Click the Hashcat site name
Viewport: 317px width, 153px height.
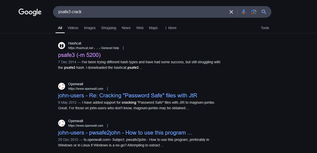[x=75, y=43]
